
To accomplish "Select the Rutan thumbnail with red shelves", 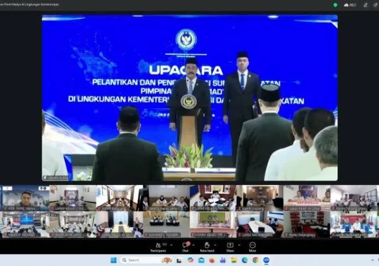I will click(307, 224).
